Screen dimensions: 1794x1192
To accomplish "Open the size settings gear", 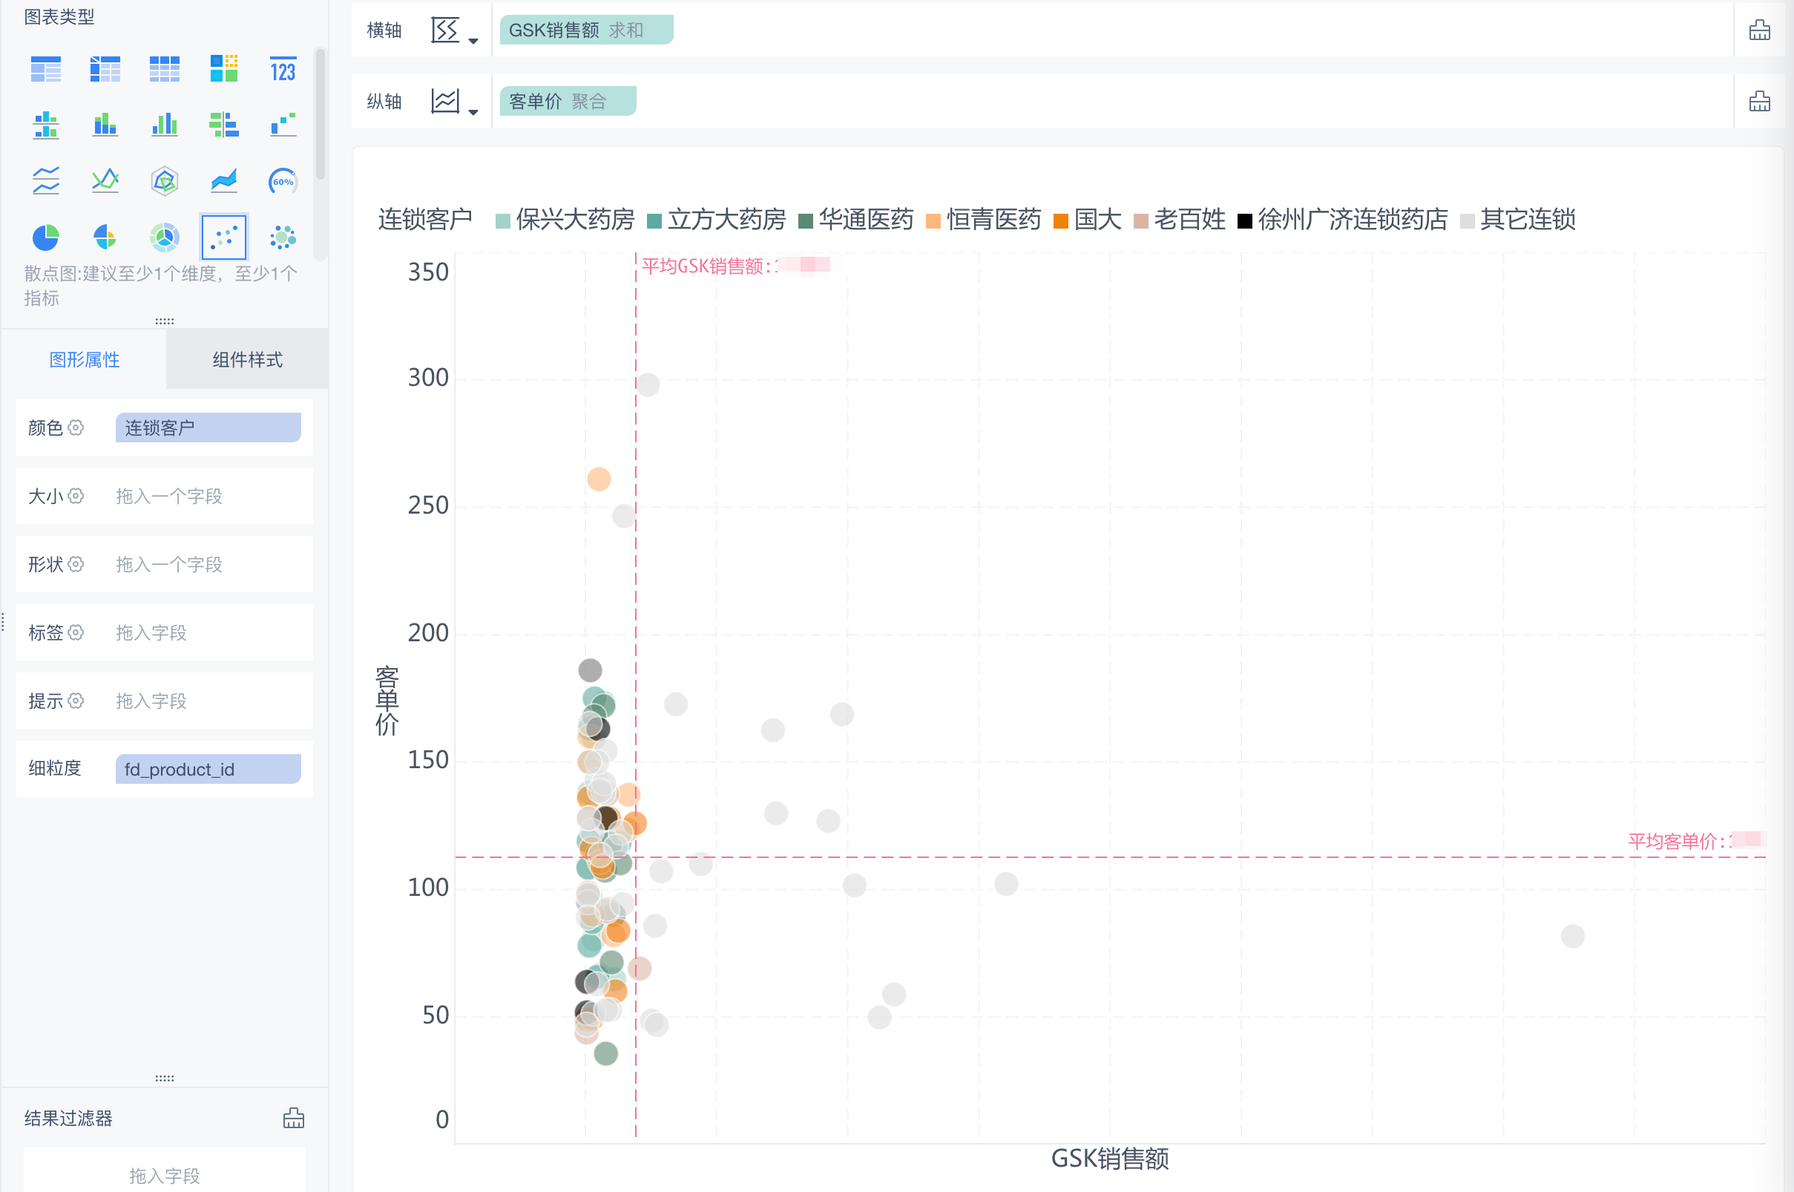I will click(75, 496).
